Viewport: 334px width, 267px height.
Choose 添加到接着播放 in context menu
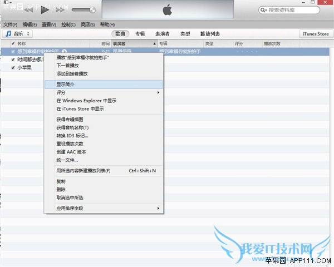coord(104,73)
